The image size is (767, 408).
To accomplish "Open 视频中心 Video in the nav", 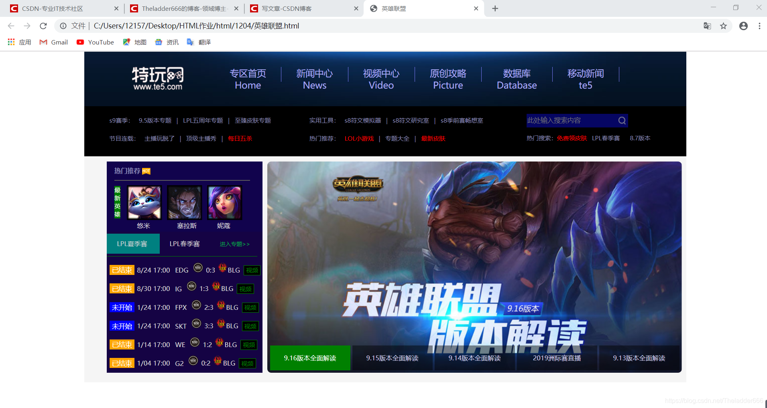I will coord(381,79).
